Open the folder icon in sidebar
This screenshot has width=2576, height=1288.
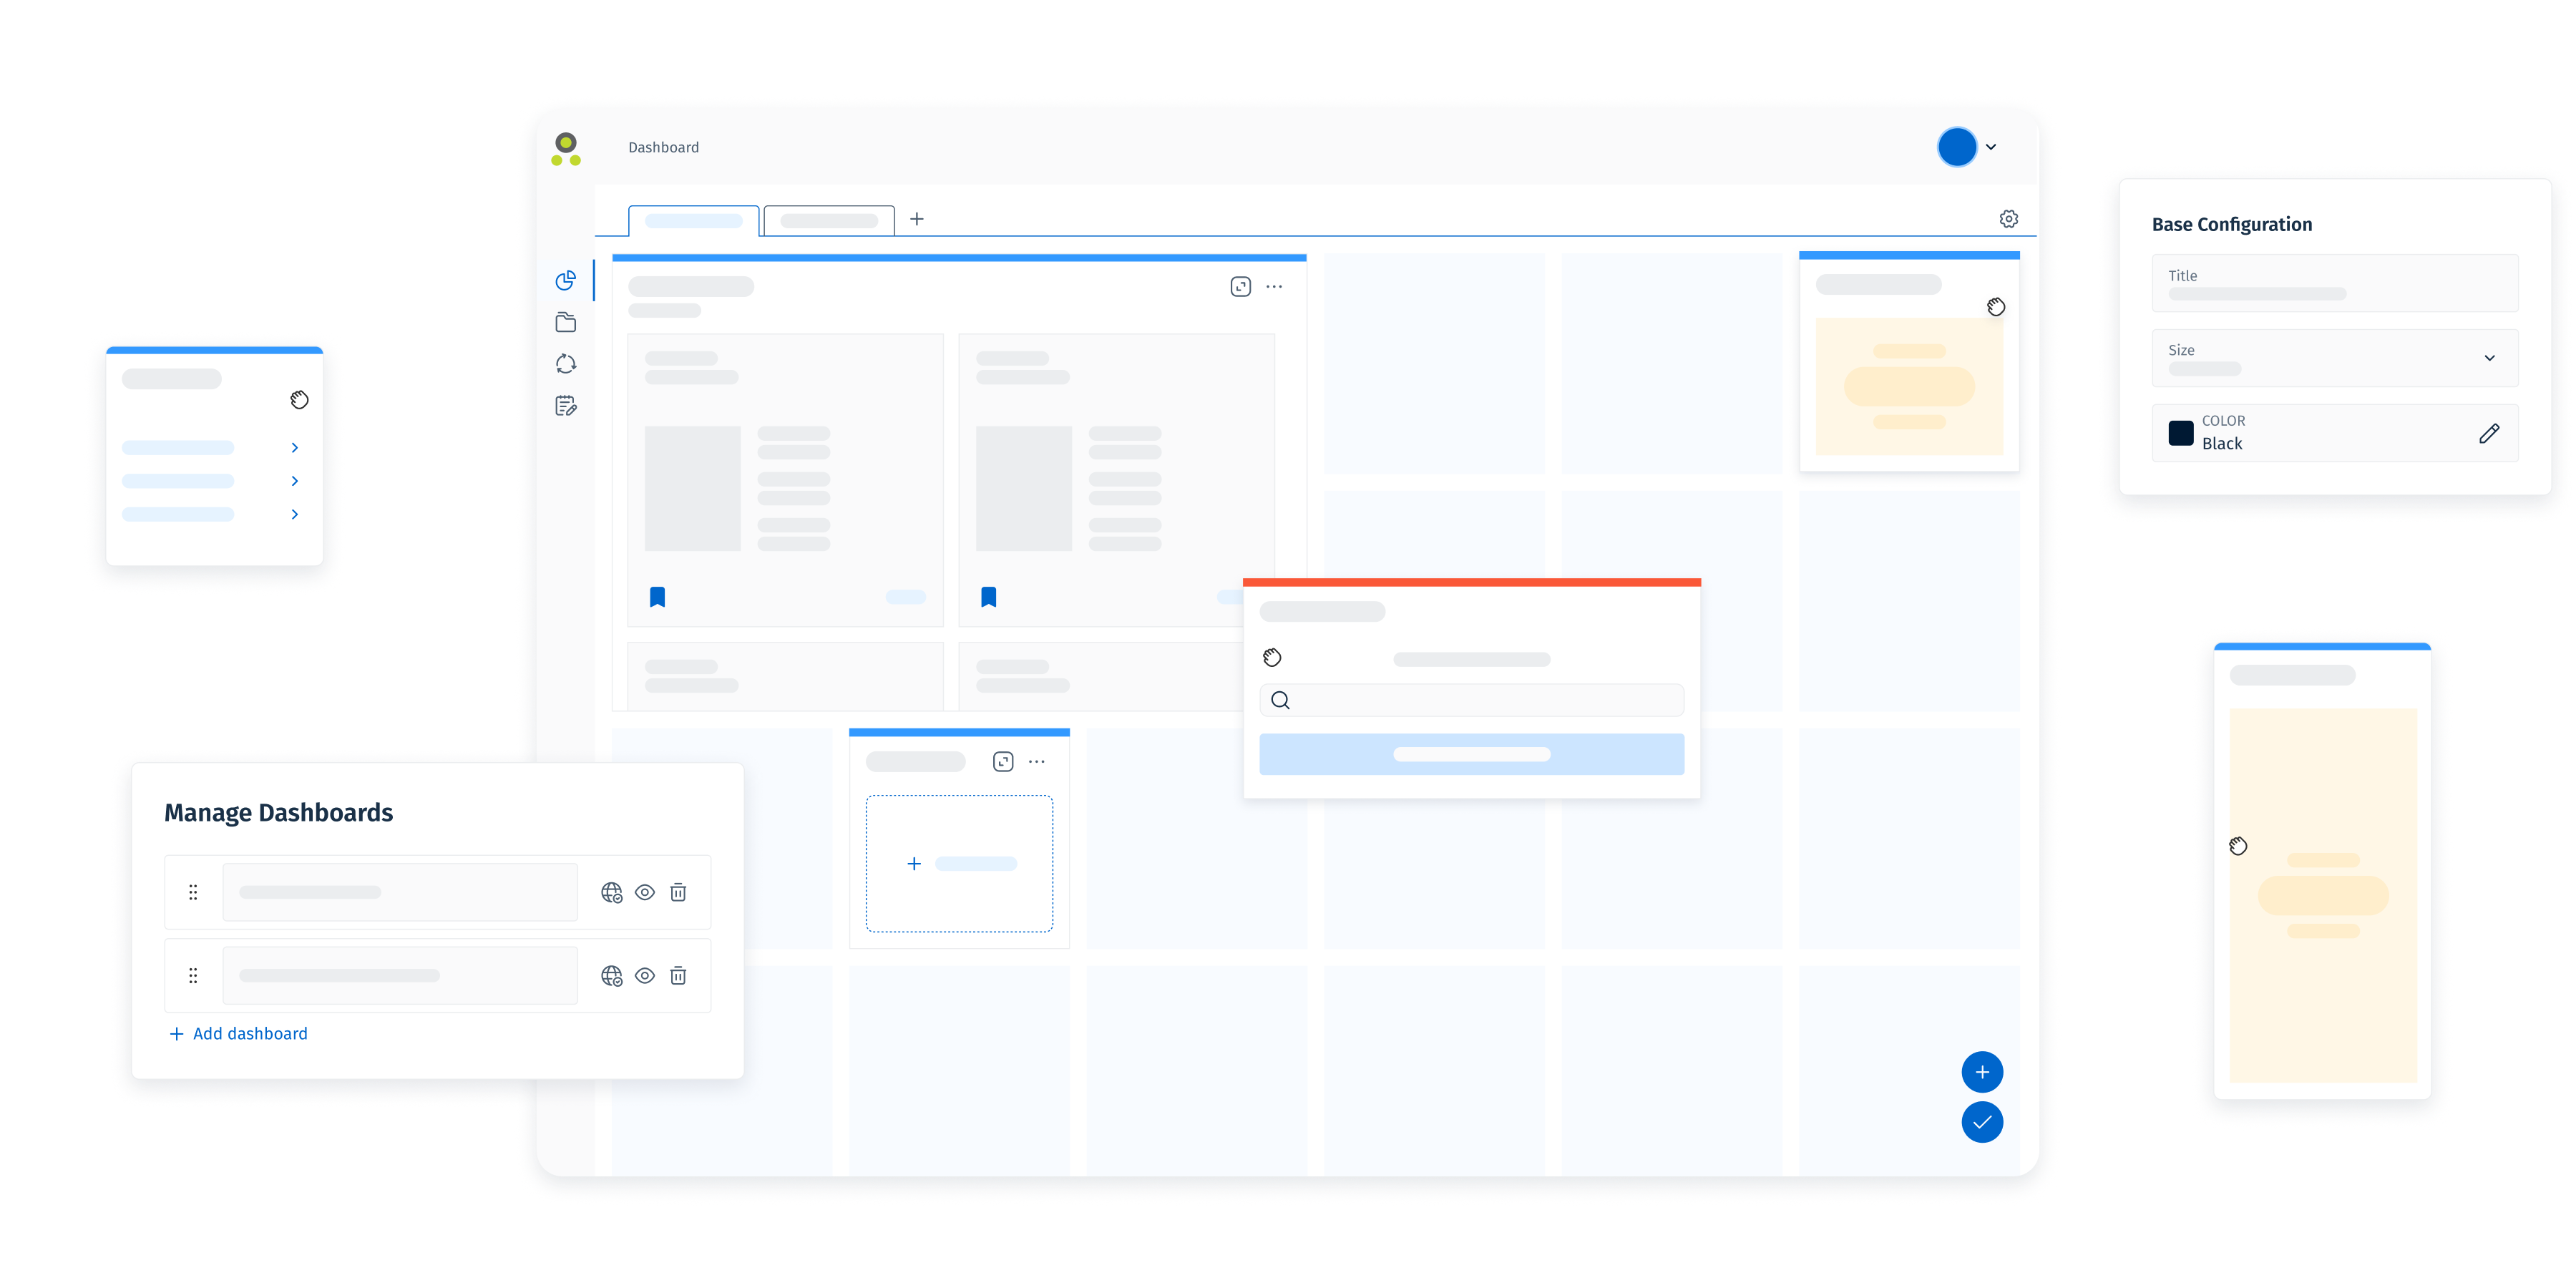pos(566,322)
